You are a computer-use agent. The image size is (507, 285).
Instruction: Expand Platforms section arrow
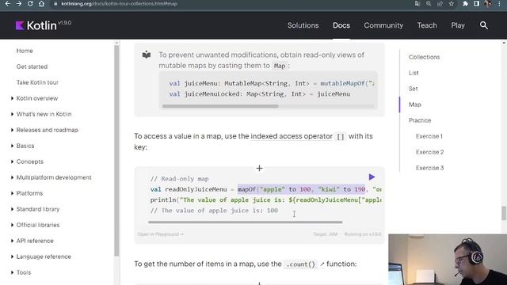tap(13, 193)
